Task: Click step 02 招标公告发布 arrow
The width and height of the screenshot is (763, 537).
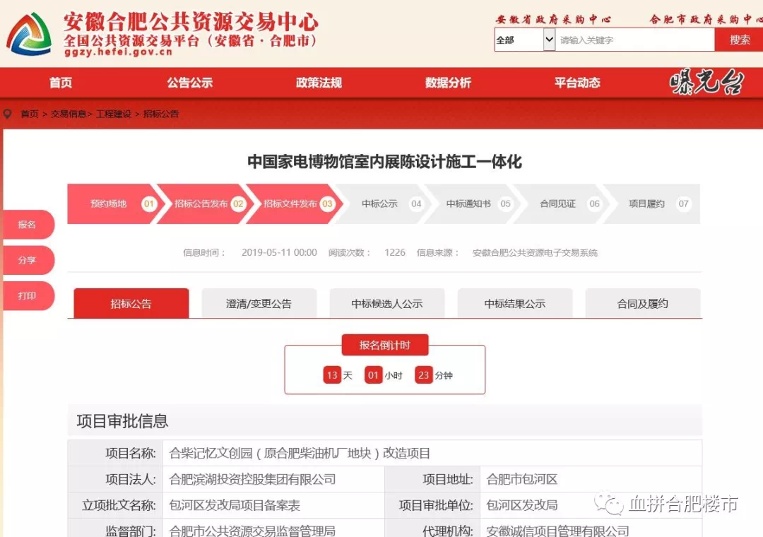Action: (203, 203)
